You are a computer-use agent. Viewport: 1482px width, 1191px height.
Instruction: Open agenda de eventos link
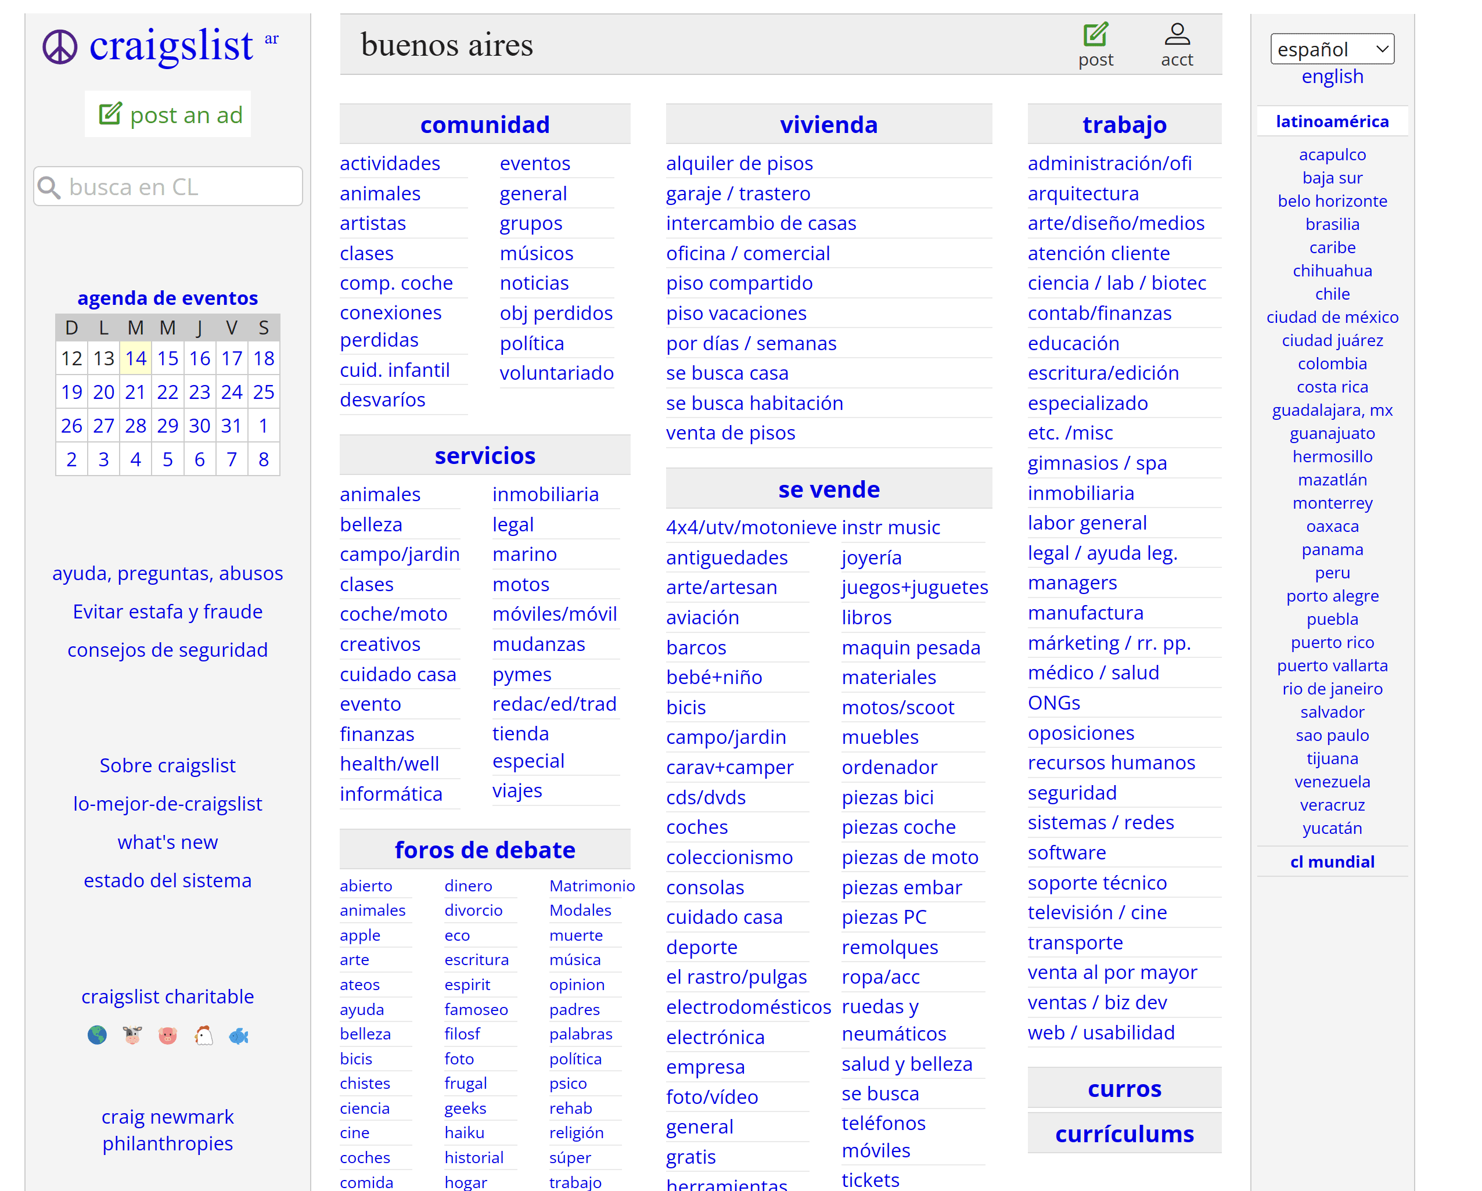(168, 297)
